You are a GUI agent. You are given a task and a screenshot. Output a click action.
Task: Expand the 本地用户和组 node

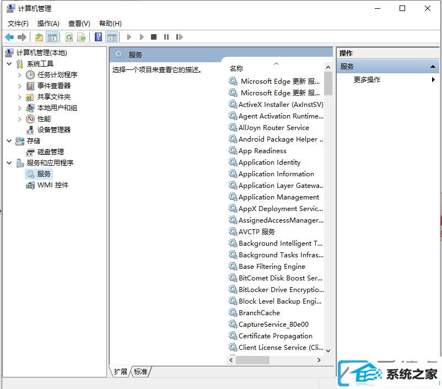(19, 108)
